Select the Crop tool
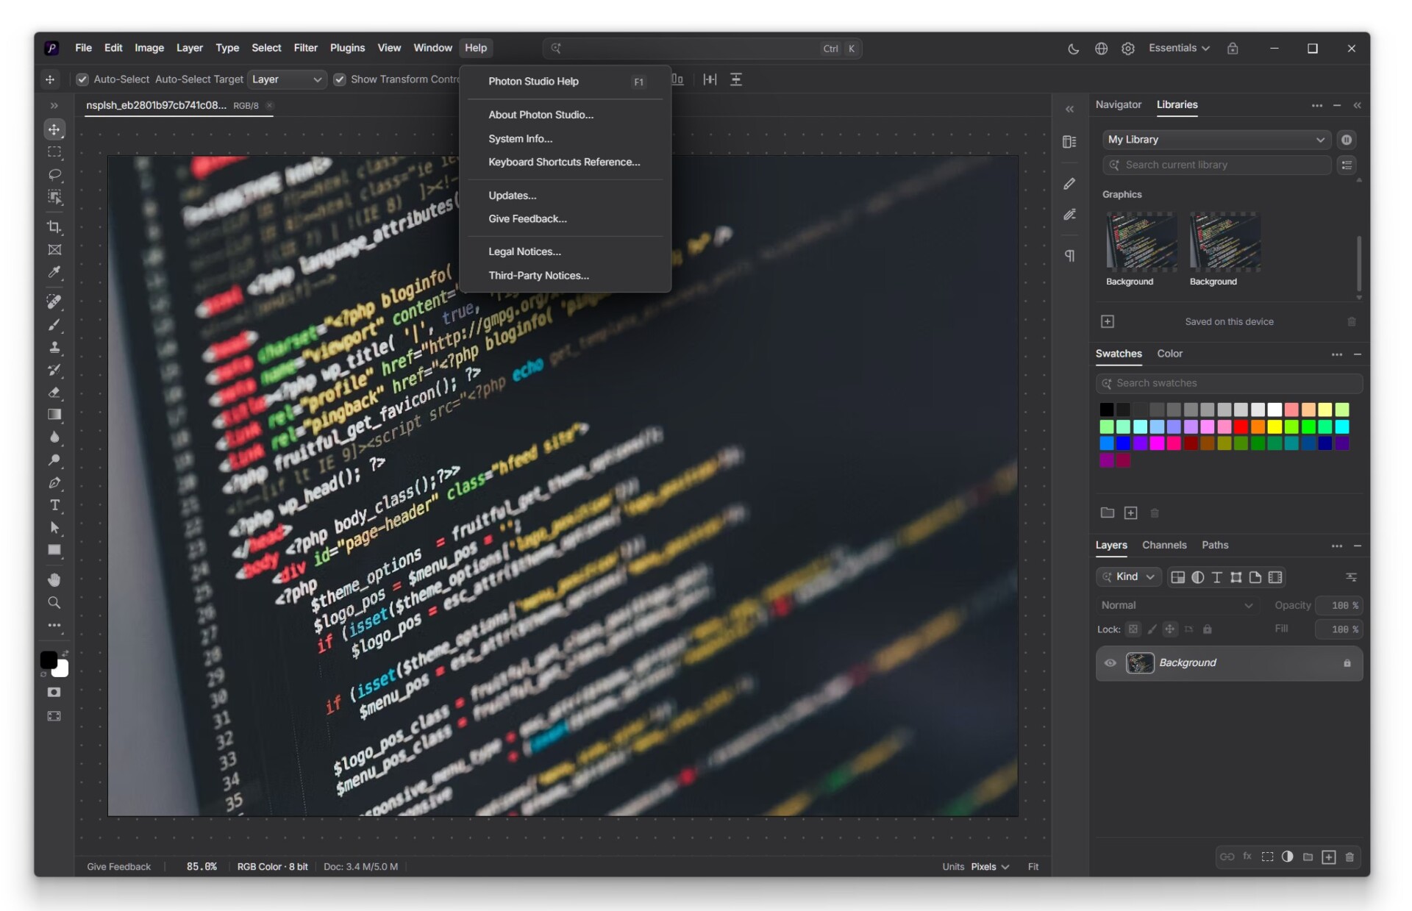 [x=54, y=227]
